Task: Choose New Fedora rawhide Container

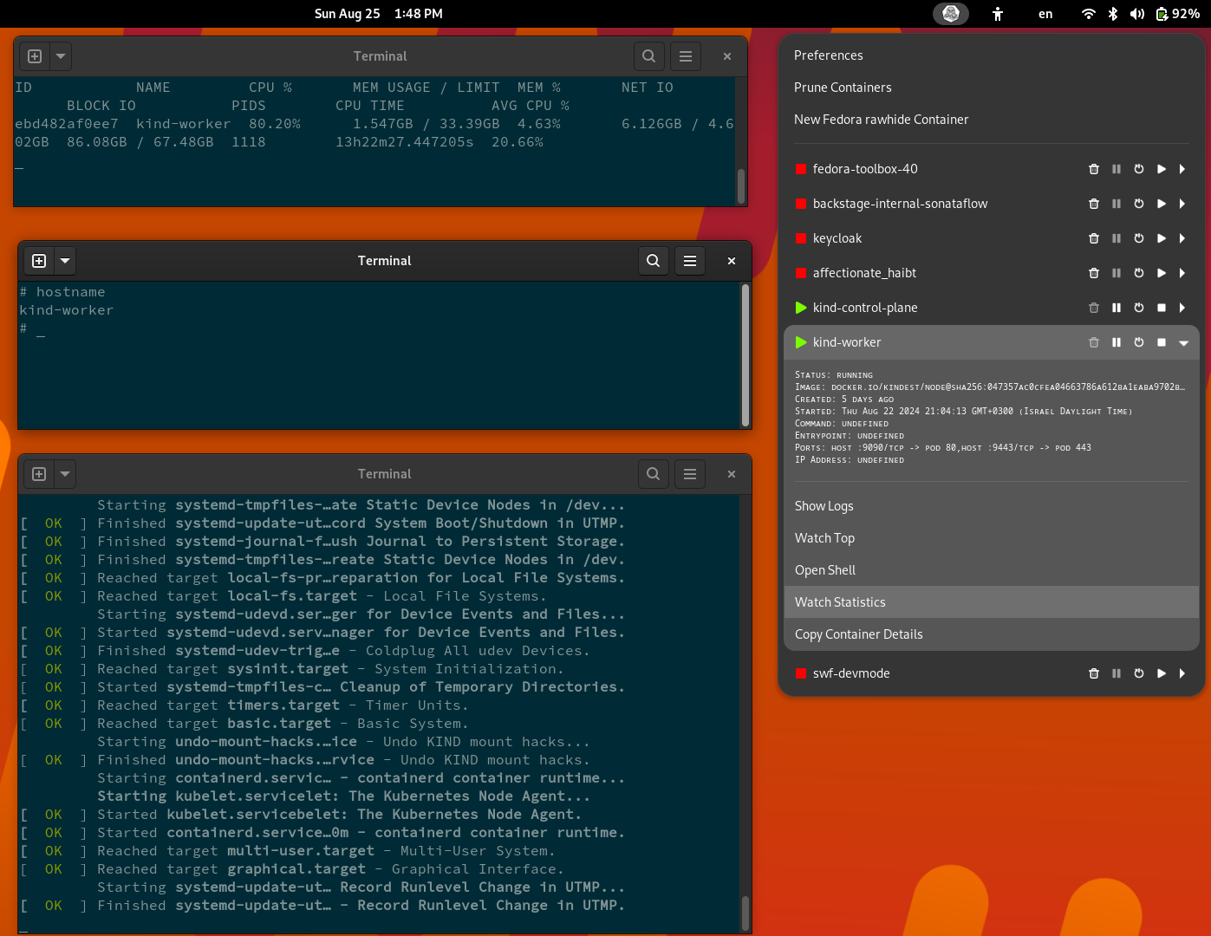Action: 992,120
